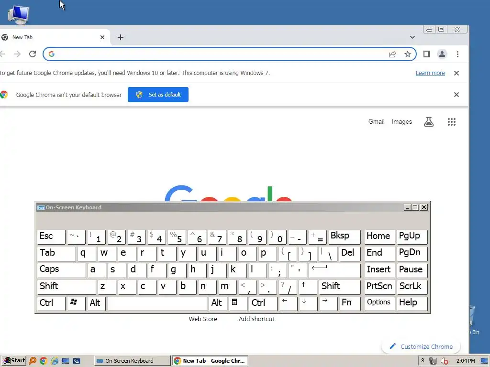Toggle the ScrLk key
The height and width of the screenshot is (367, 490).
412,287
